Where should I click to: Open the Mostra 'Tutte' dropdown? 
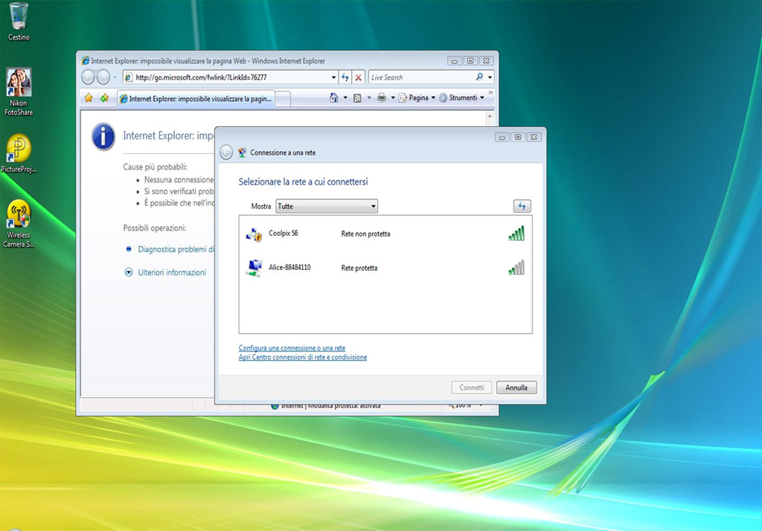pos(327,206)
